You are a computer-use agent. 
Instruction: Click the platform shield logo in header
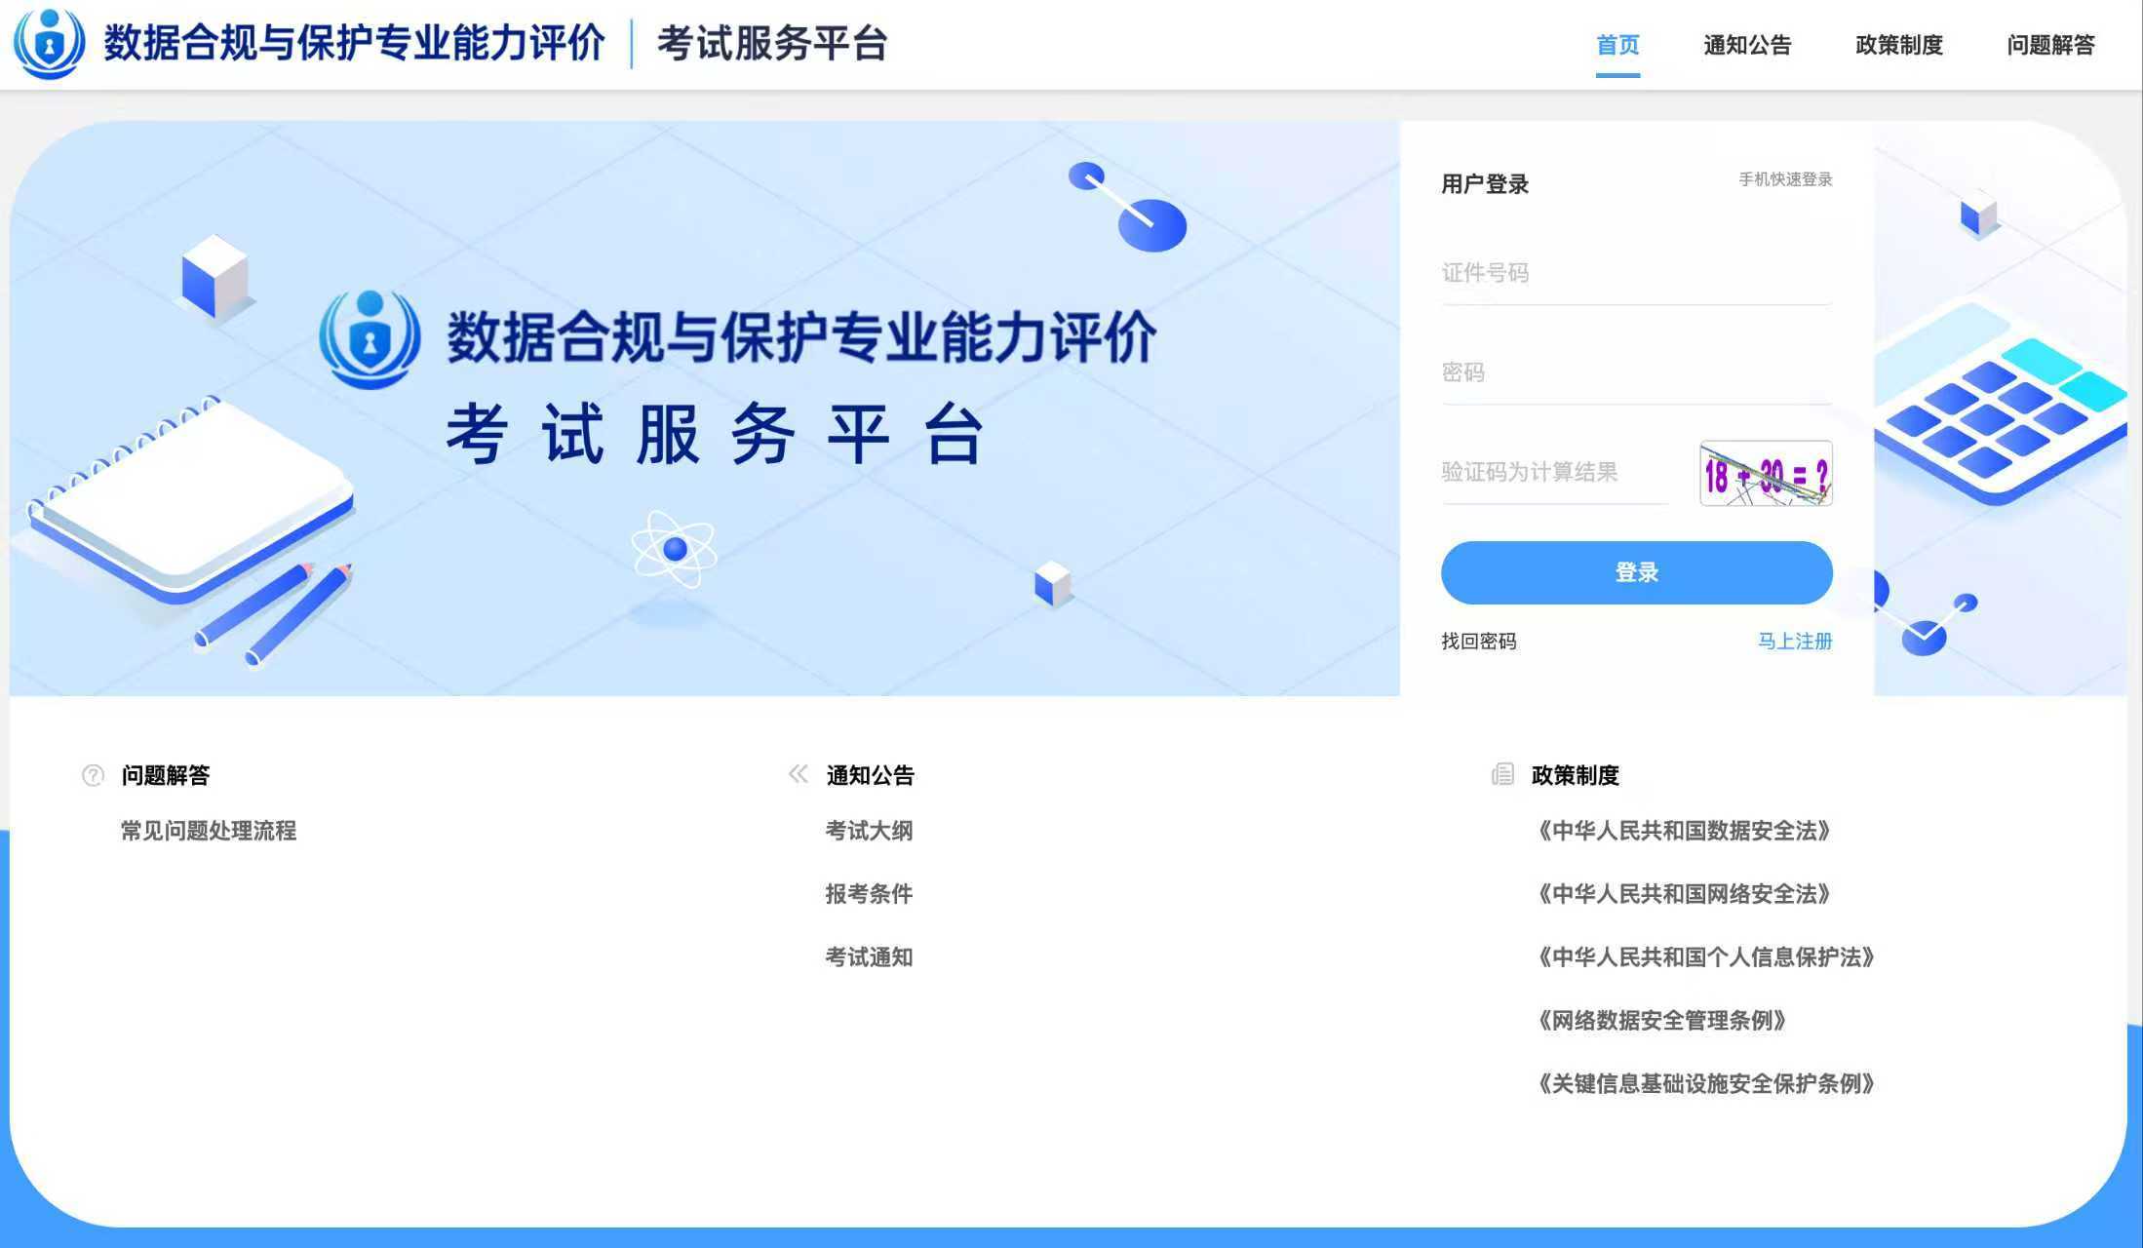pos(49,44)
